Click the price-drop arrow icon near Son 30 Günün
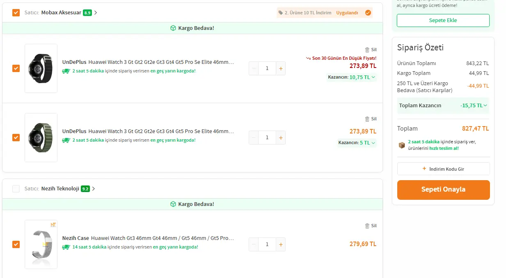Screen dimensions: 506x278 point(308,59)
